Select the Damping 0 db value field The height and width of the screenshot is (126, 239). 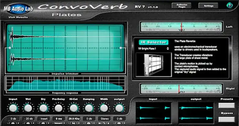point(89,119)
